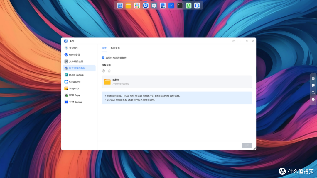Select Snapshot in the sidebar

(79, 88)
